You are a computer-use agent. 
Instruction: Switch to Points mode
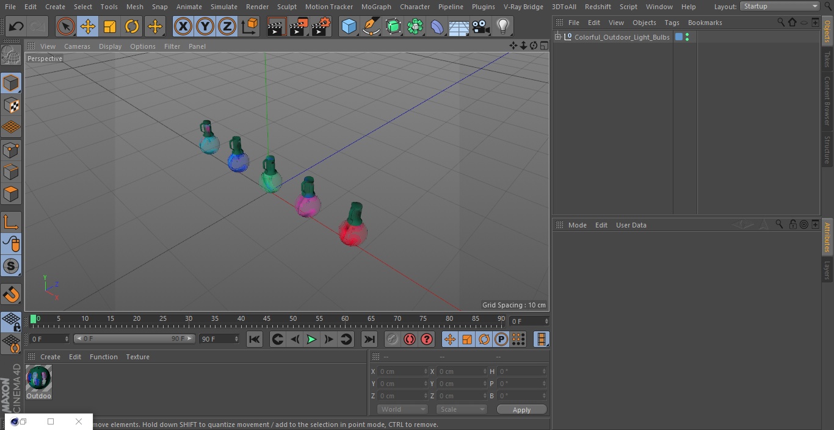click(x=11, y=149)
